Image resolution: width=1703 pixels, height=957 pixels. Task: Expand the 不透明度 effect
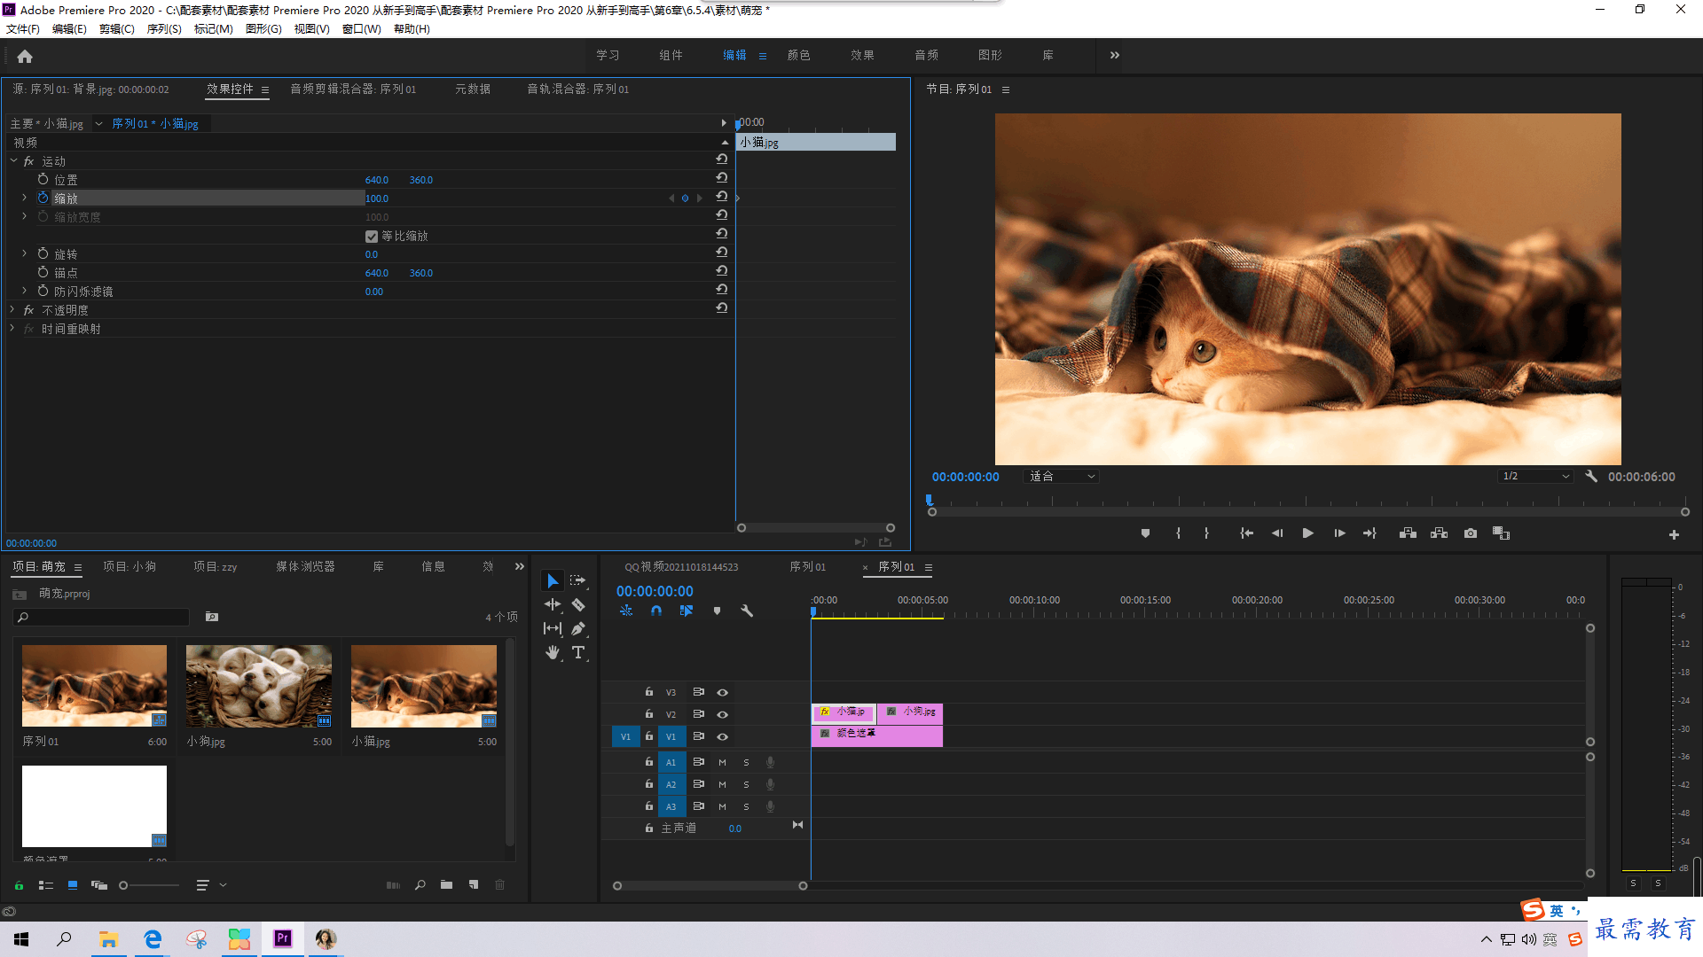(x=12, y=309)
